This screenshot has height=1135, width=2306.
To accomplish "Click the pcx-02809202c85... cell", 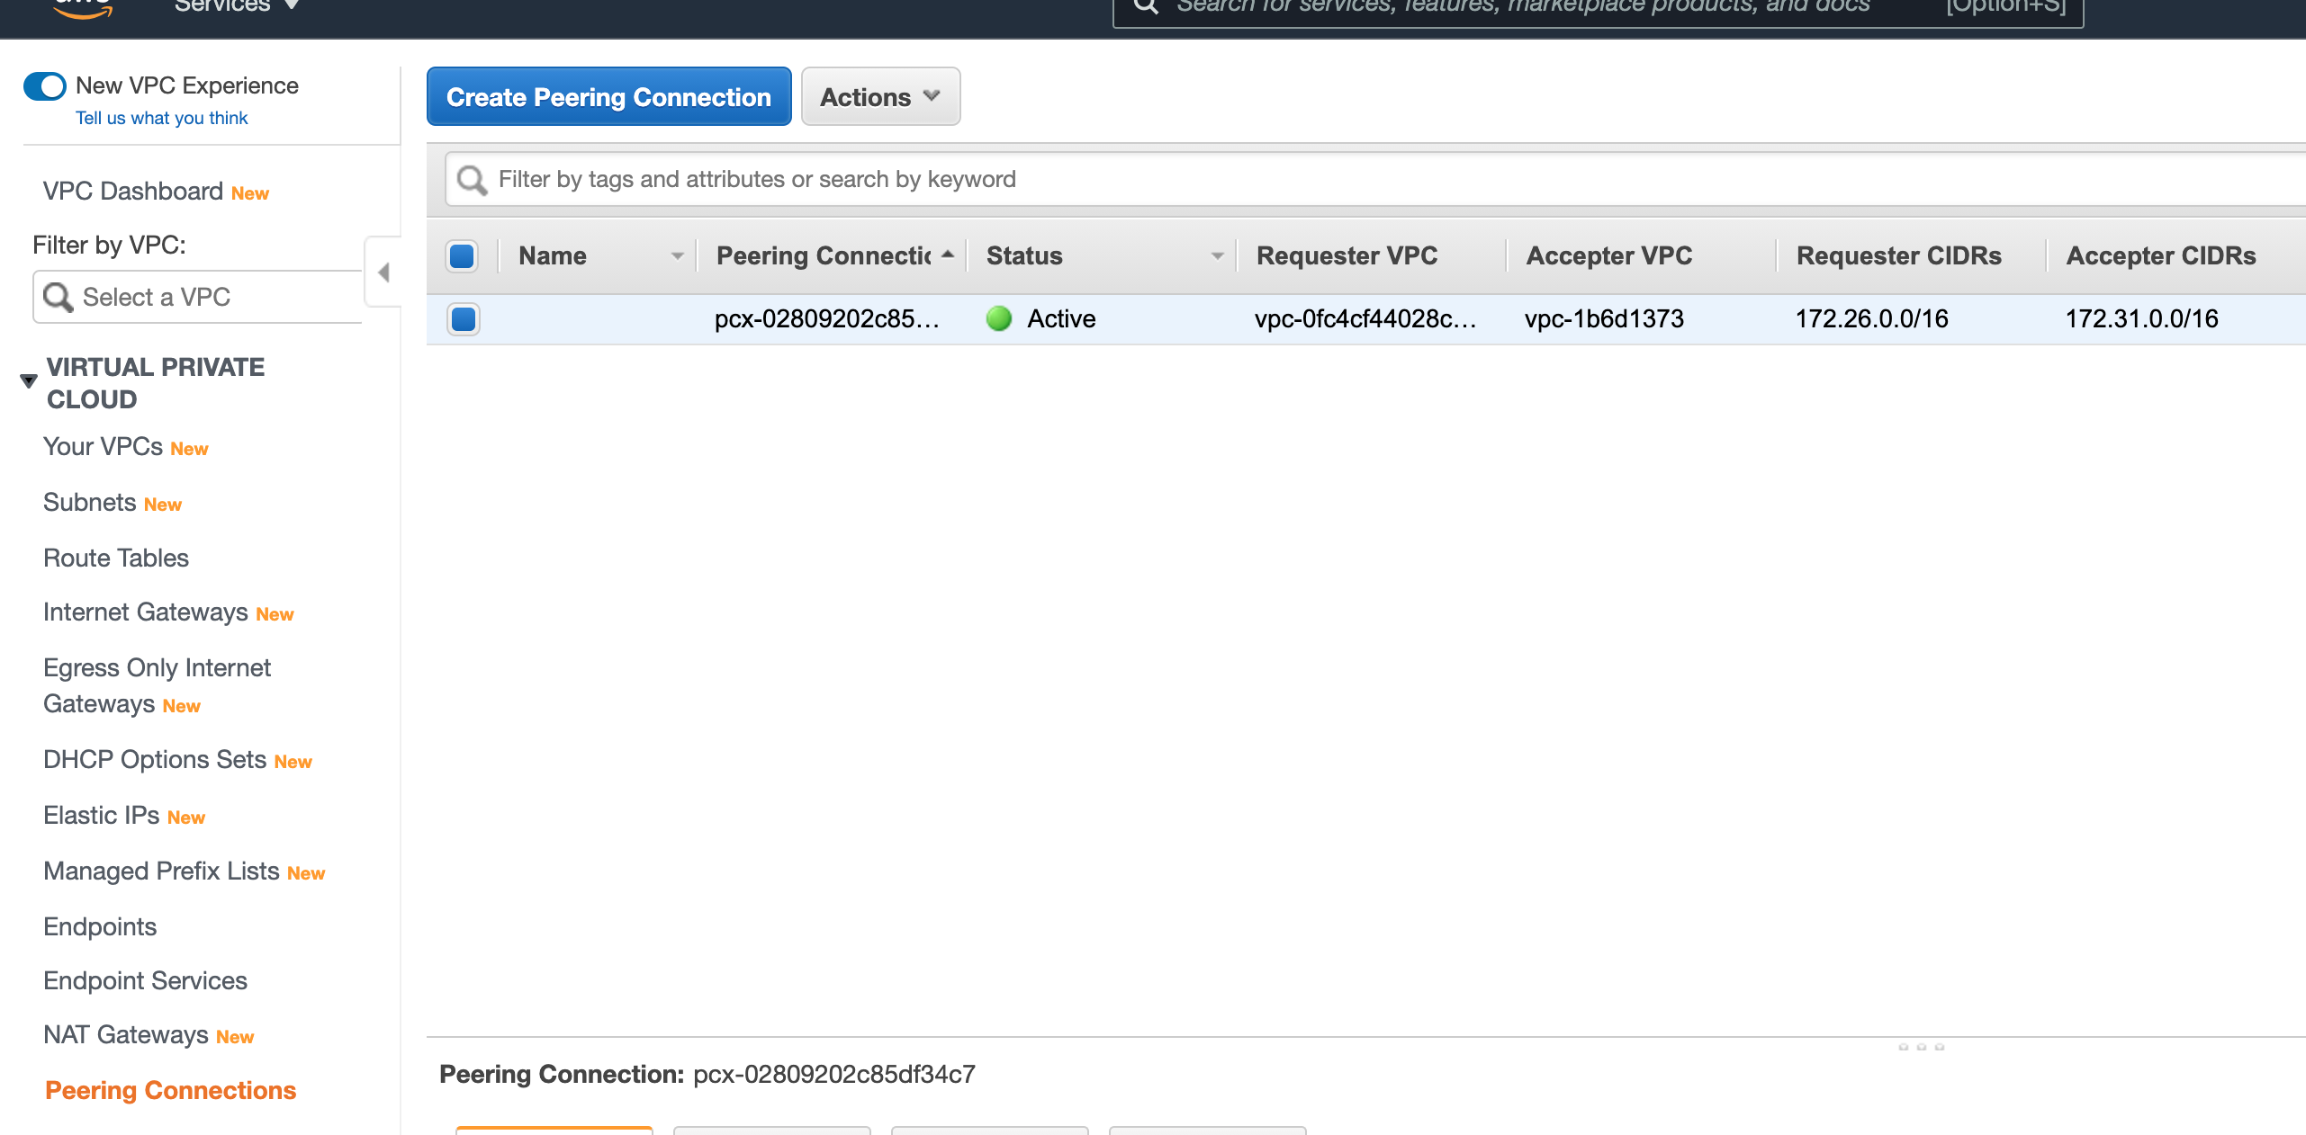I will click(826, 318).
